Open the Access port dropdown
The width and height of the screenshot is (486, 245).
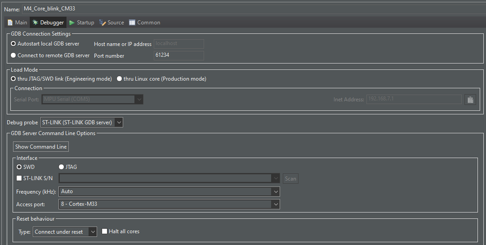pyautogui.click(x=169, y=204)
